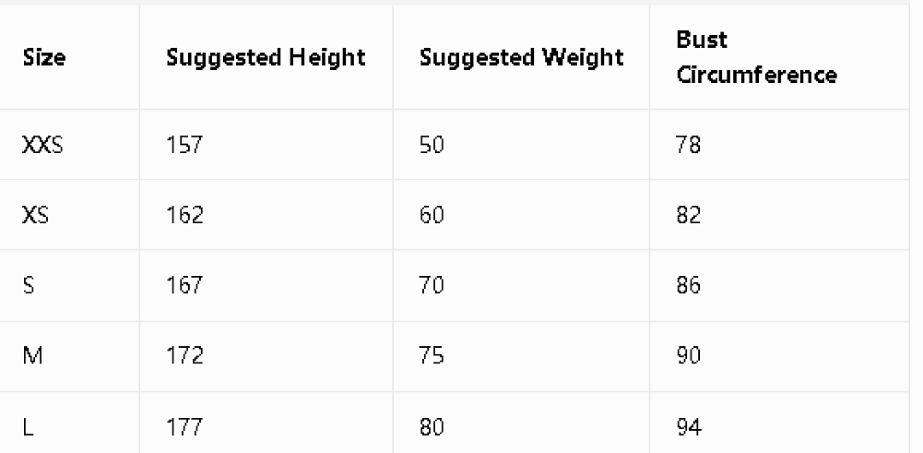This screenshot has width=923, height=453.
Task: Click bust value 94
Action: pos(689,427)
